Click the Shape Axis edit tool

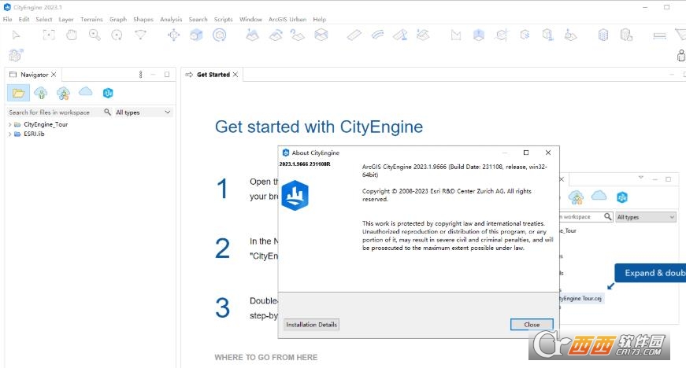tap(502, 35)
